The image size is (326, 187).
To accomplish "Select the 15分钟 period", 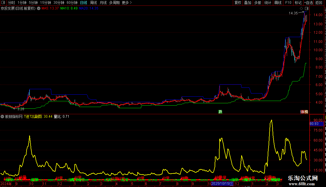I will click(x=46, y=3).
